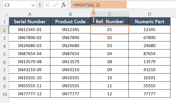Click the Product Code header cell
176x103 pixels.
tap(70, 21)
